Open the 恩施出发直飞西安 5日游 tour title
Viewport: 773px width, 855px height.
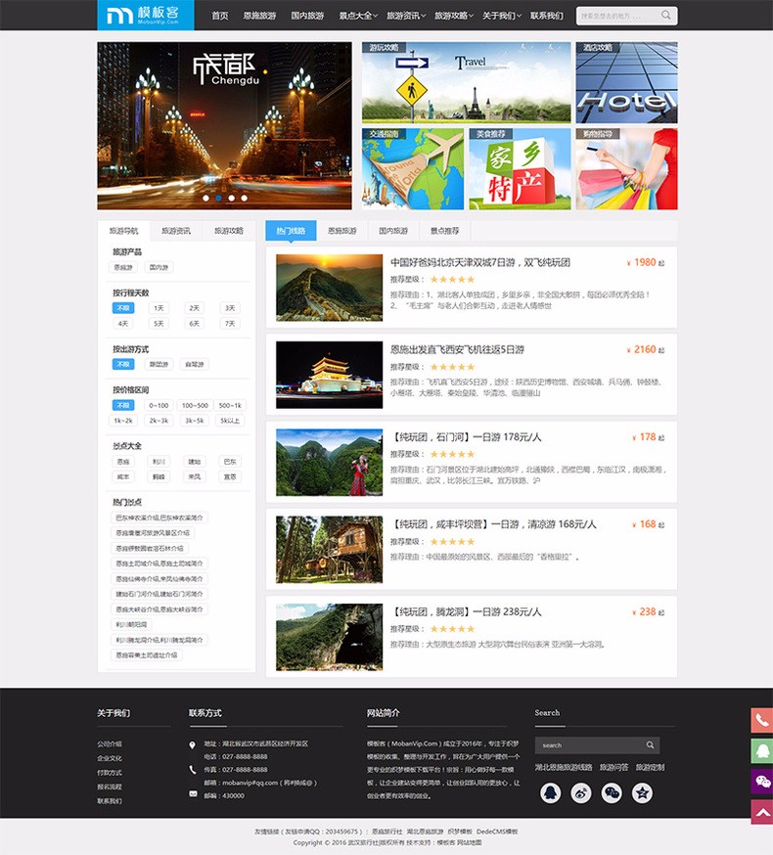457,349
